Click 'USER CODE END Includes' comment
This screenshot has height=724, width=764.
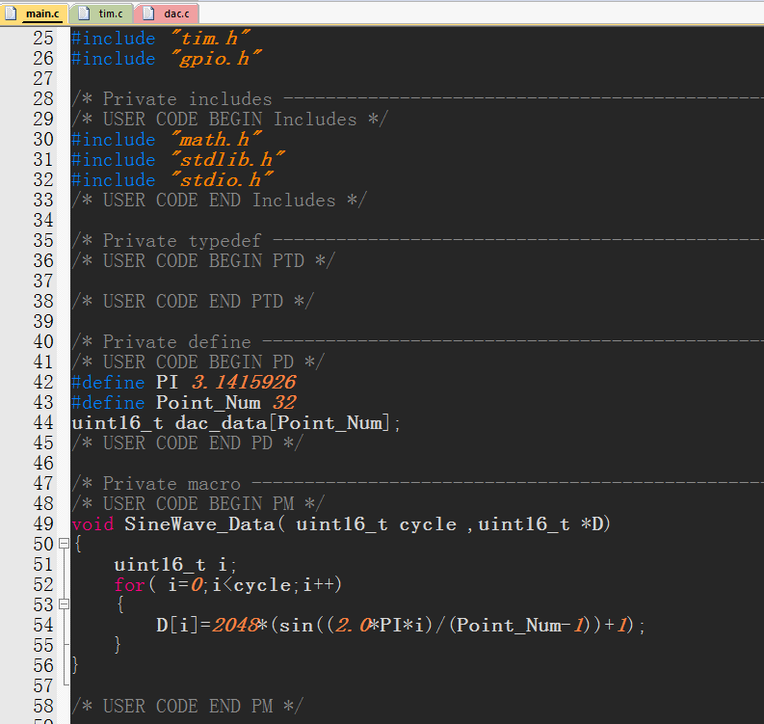219,200
